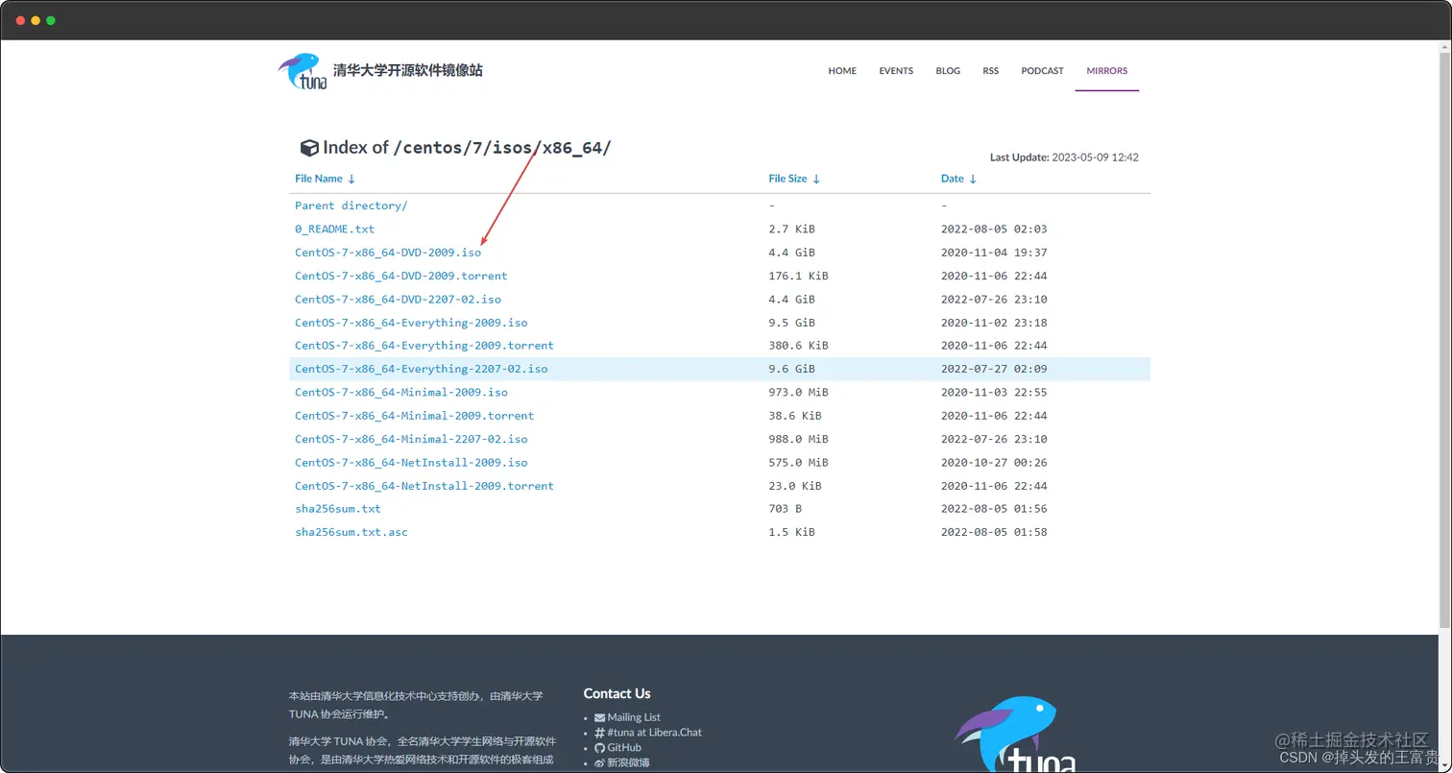Open sha256sum.txt file

pos(338,509)
